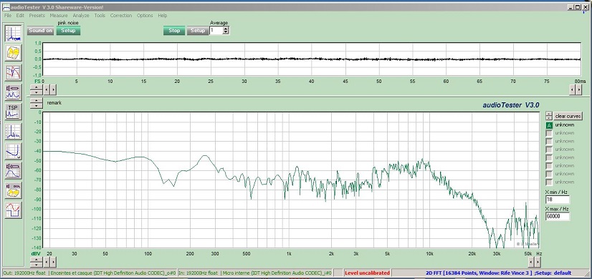Select the FFT spectrum analyzer icon
The image size is (592, 279).
tap(13, 33)
